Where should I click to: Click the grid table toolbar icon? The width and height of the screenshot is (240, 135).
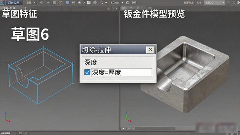(54, 3)
